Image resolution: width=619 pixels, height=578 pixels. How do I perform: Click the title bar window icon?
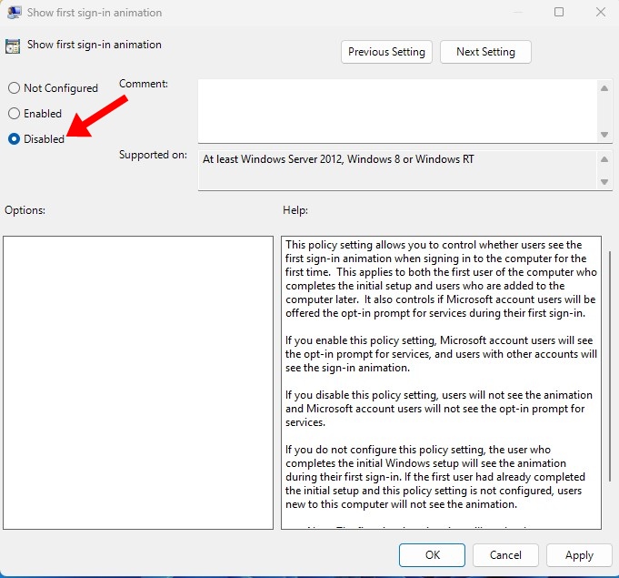pyautogui.click(x=15, y=12)
